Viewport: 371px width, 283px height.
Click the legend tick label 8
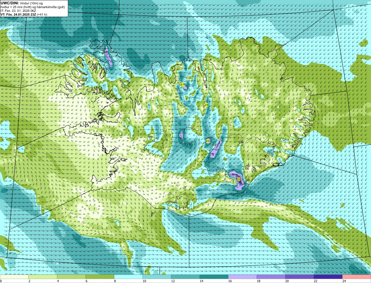point(115,281)
